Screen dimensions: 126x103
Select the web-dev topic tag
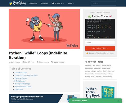point(99,76)
